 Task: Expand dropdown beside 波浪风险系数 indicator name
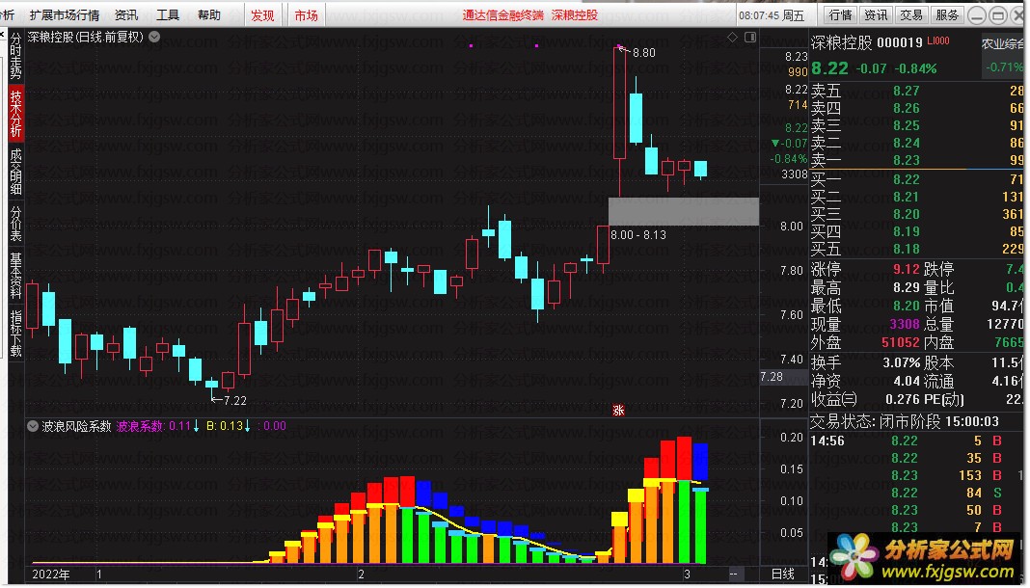coord(32,426)
